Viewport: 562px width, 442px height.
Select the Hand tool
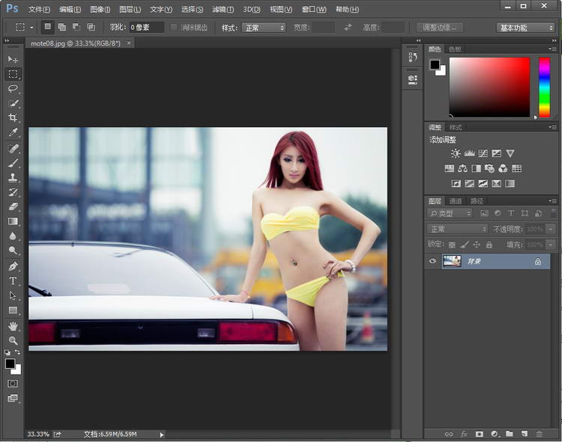(13, 326)
